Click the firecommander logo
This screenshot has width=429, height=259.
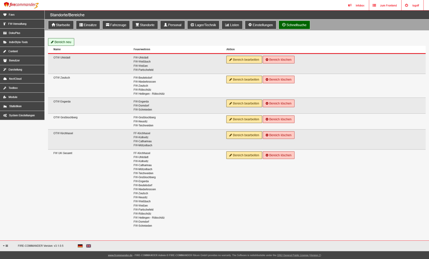coord(21,5)
